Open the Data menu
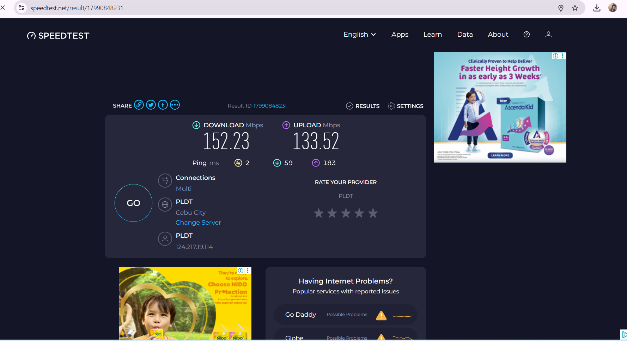 (x=465, y=35)
